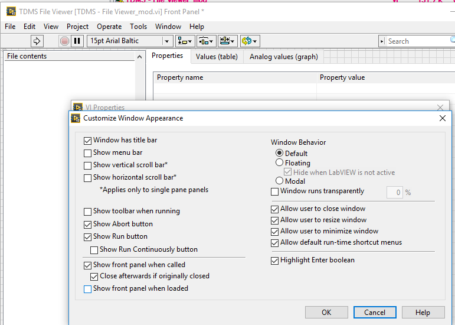The height and width of the screenshot is (325, 455).
Task: Select the Modal window behavior radio
Action: coord(279,181)
